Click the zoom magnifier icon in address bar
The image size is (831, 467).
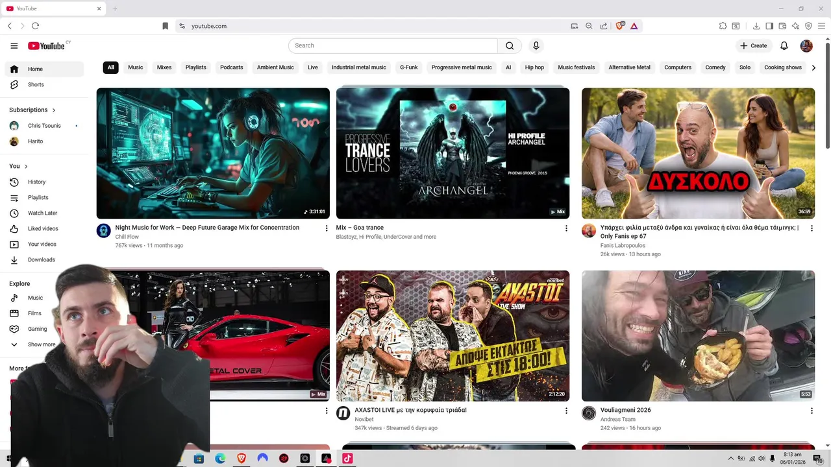pyautogui.click(x=589, y=26)
